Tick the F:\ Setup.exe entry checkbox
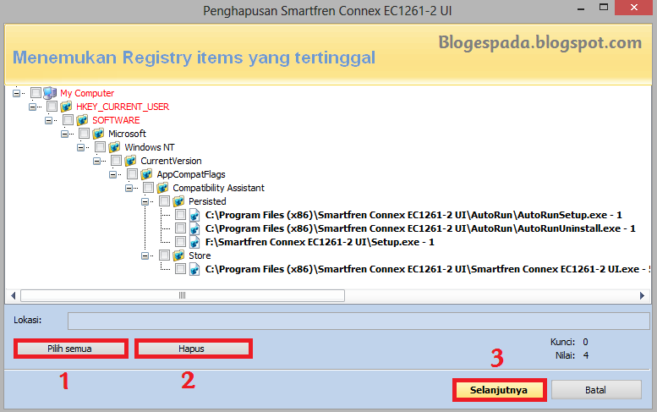 [181, 242]
